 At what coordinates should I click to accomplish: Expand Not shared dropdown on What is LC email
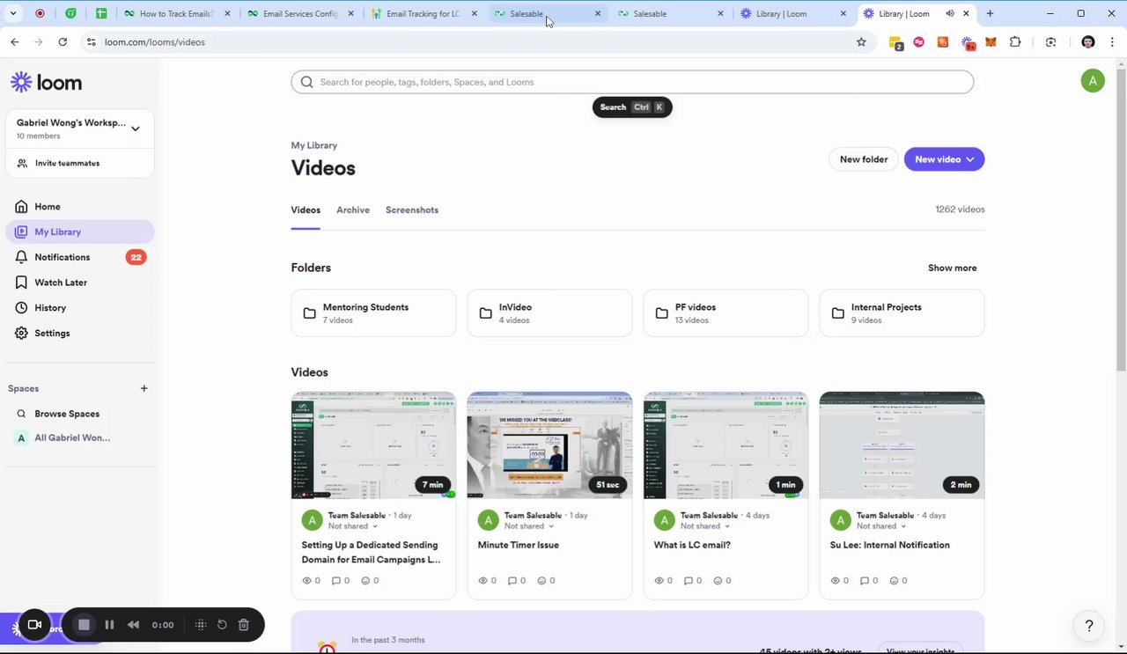click(x=705, y=526)
